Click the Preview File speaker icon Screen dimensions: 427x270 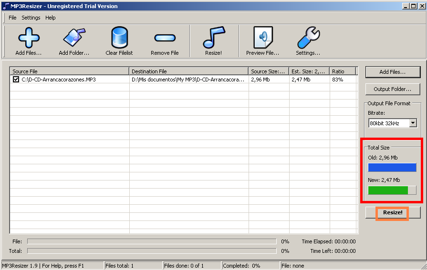[x=263, y=38]
